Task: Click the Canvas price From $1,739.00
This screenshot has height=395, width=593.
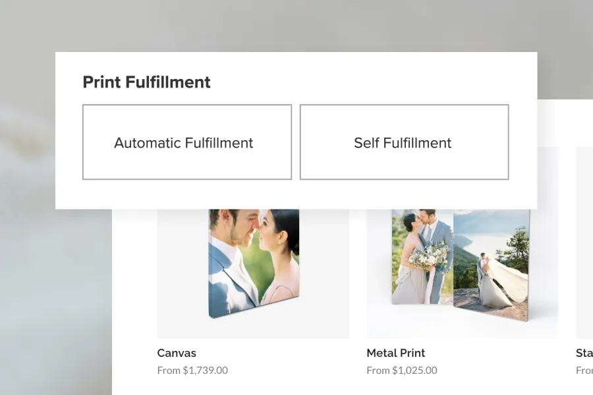Action: coord(191,370)
